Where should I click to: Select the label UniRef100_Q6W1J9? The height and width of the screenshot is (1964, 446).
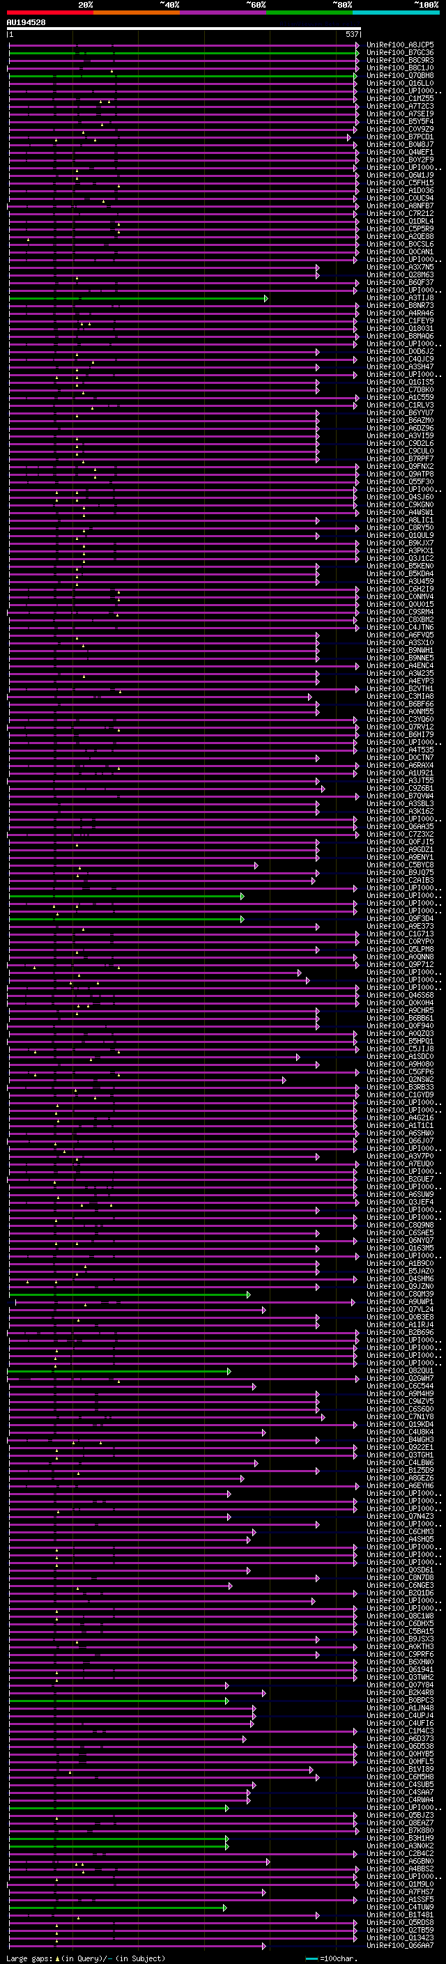coord(400,176)
